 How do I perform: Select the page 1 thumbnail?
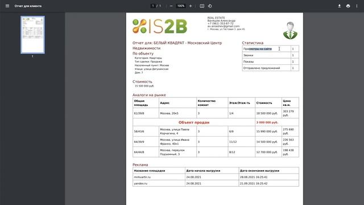tap(32, 35)
